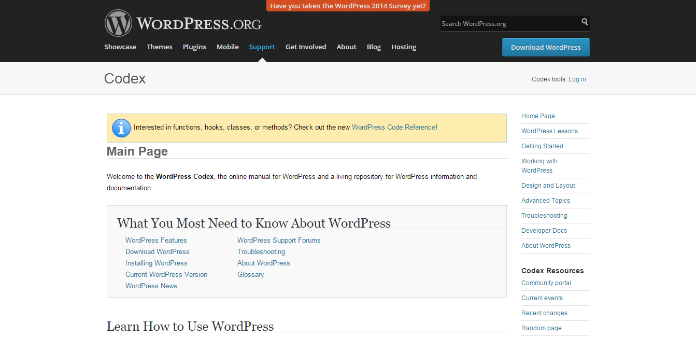696x337 pixels.
Task: Click the Log in link
Action: (x=577, y=79)
